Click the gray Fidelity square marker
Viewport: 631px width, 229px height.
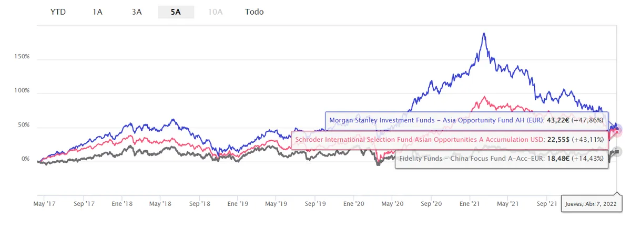click(x=616, y=151)
